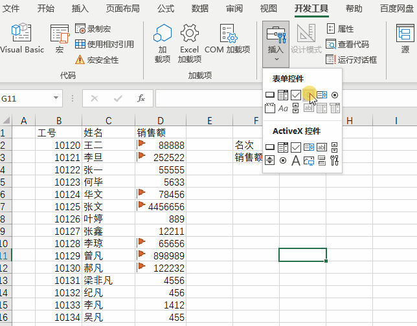Image resolution: width=417 pixels, height=326 pixels.
Task: Select ActiveX Option Button control
Action: pos(283,160)
